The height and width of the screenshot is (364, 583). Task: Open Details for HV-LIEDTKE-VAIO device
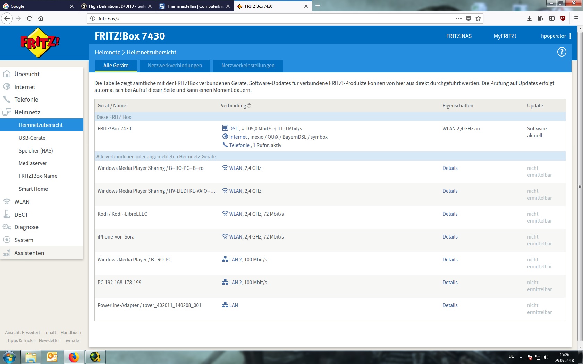pyautogui.click(x=450, y=191)
